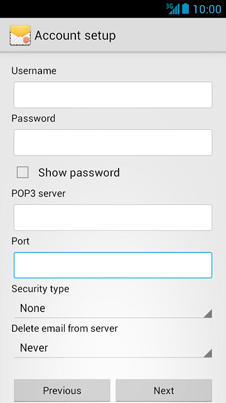
Task: Select the Port number field
Action: (113, 265)
